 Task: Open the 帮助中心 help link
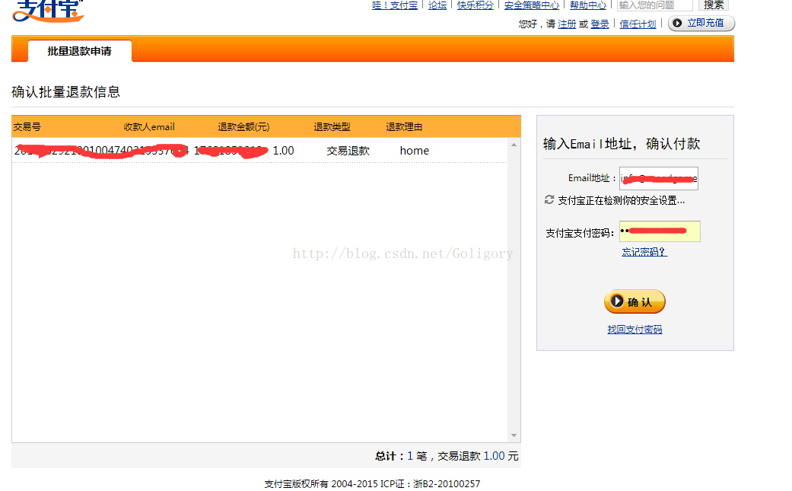(588, 5)
